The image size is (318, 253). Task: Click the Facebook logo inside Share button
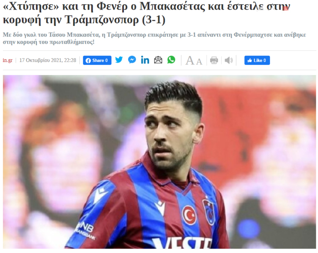(88, 61)
